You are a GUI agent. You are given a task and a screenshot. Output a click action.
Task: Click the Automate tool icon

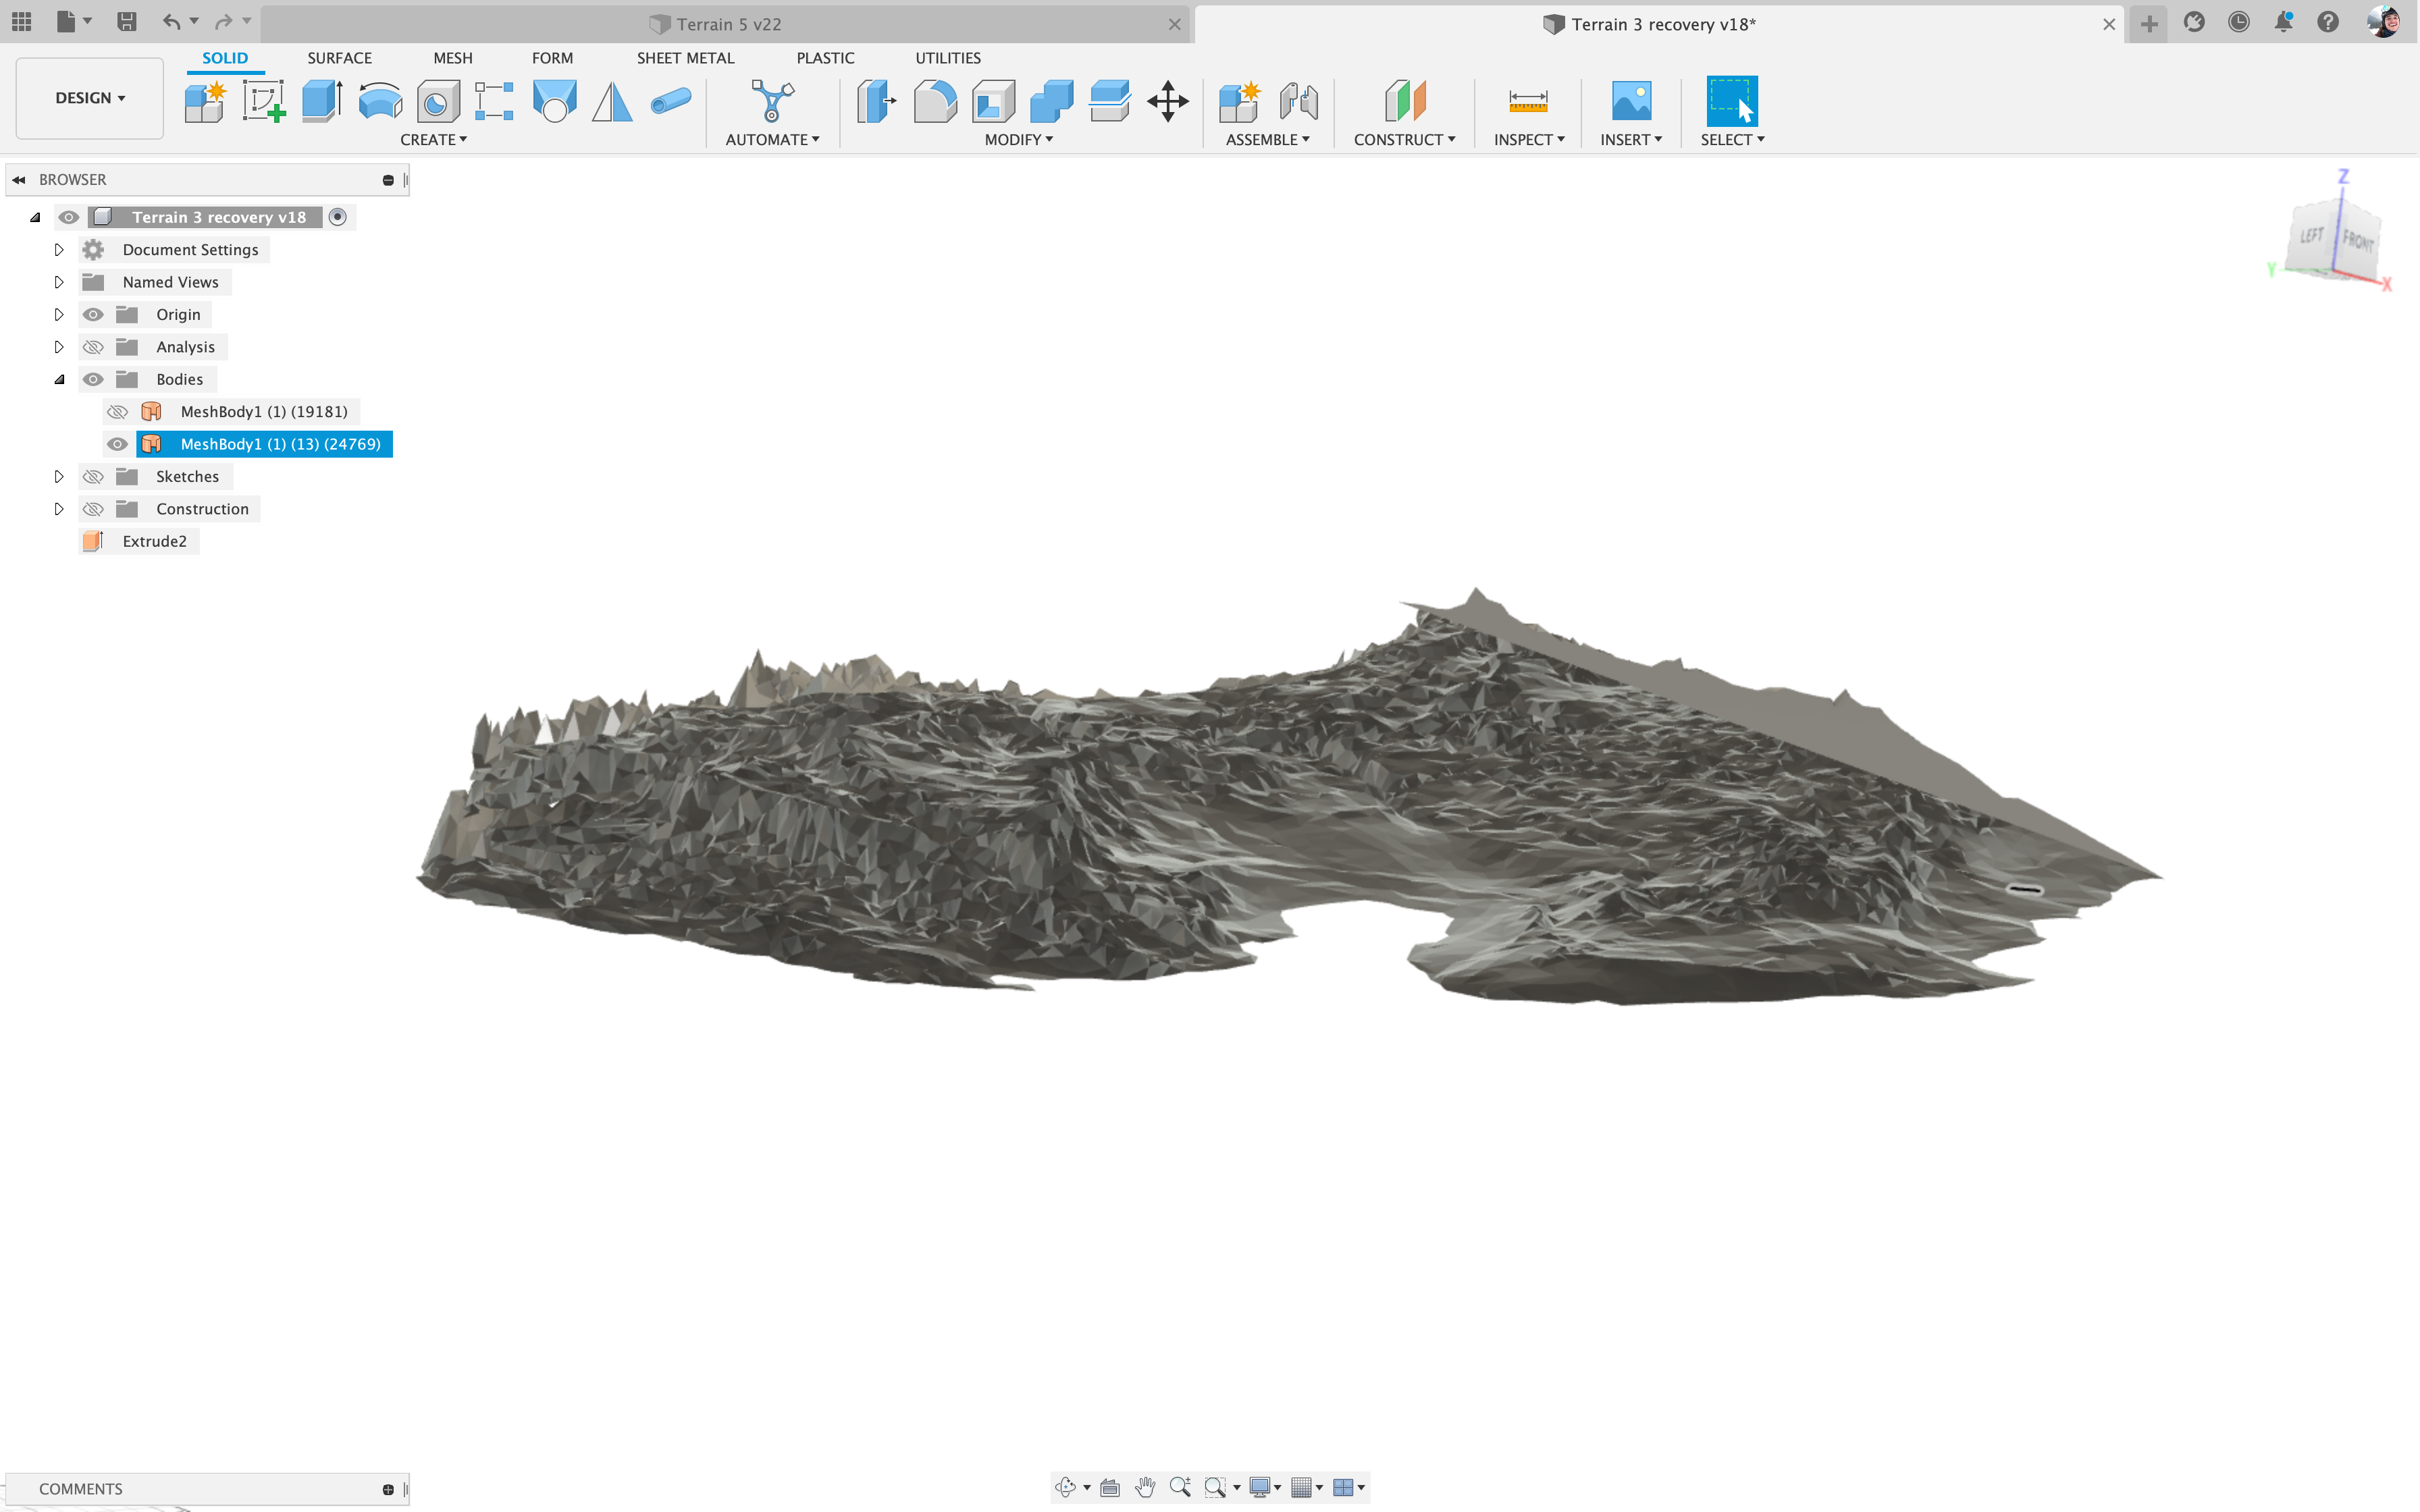772,101
